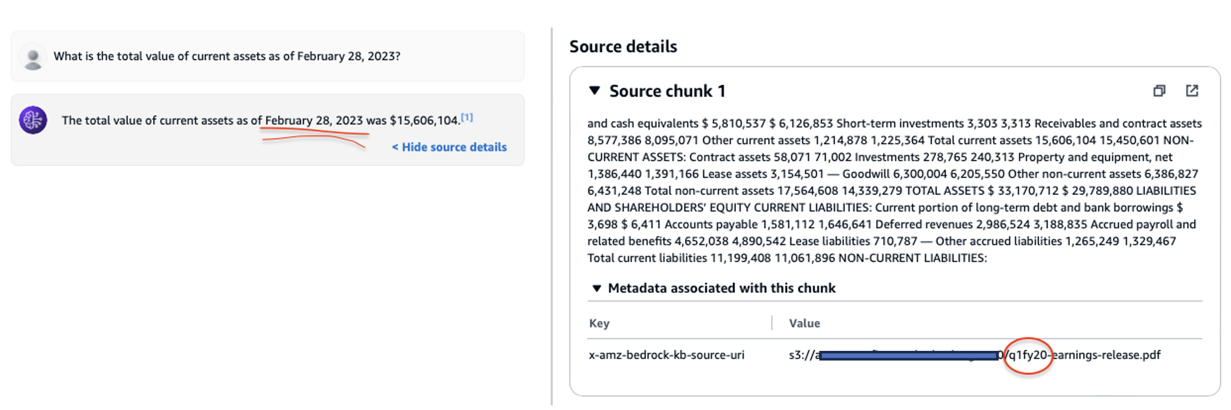
Task: Select the x-amz-bedrock-kb-source-uri key cell
Action: (666, 355)
